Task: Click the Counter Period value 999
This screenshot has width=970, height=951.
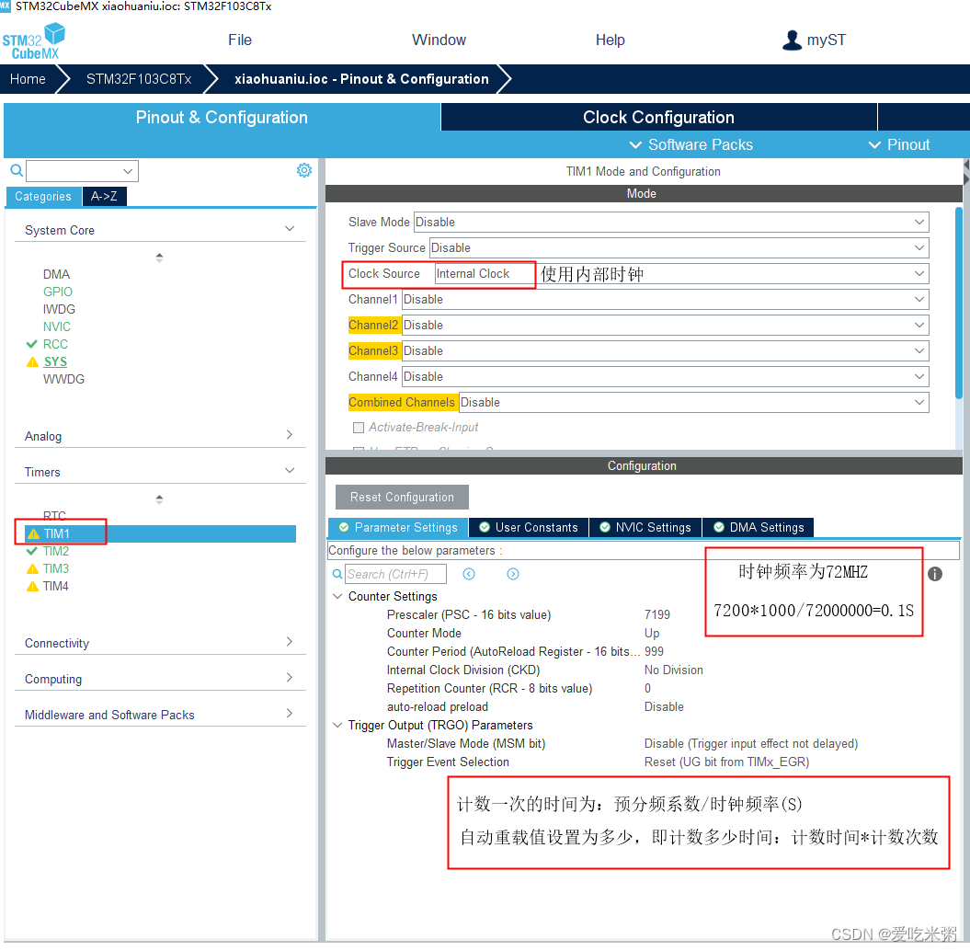Action: pyautogui.click(x=654, y=651)
